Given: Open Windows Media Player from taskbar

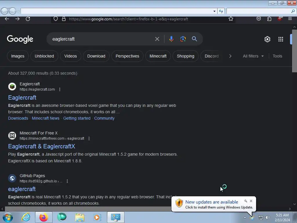Looking at the screenshot, I should click(97, 217).
